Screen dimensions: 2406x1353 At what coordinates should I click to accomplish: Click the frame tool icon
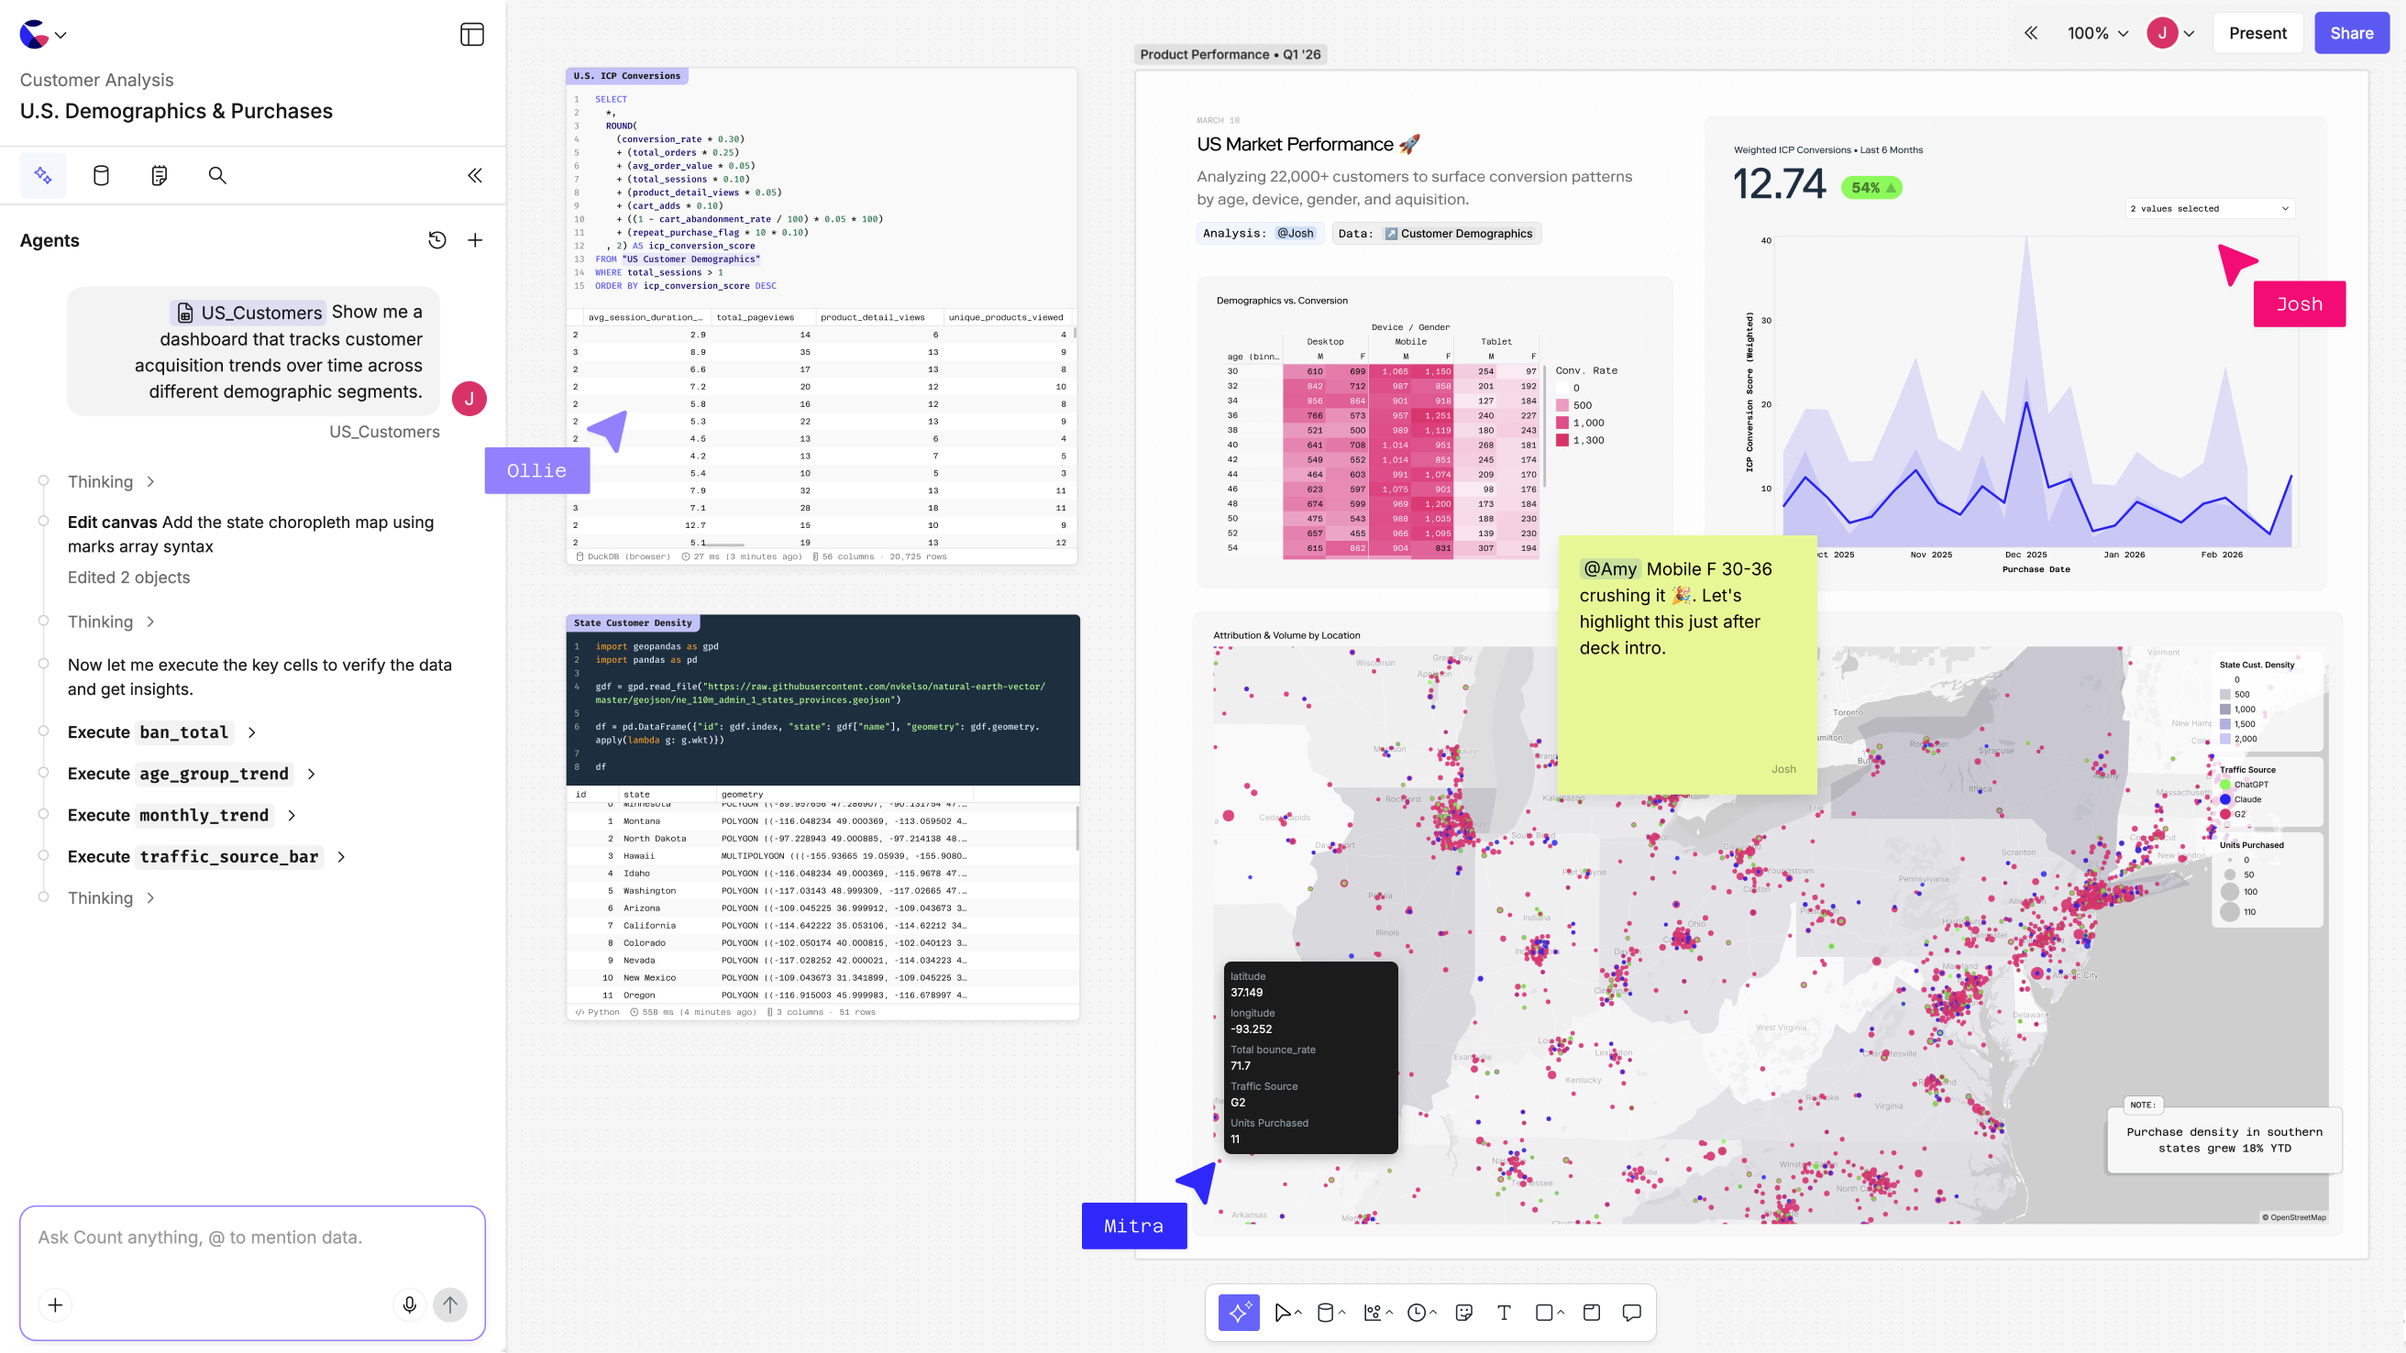click(x=1592, y=1313)
